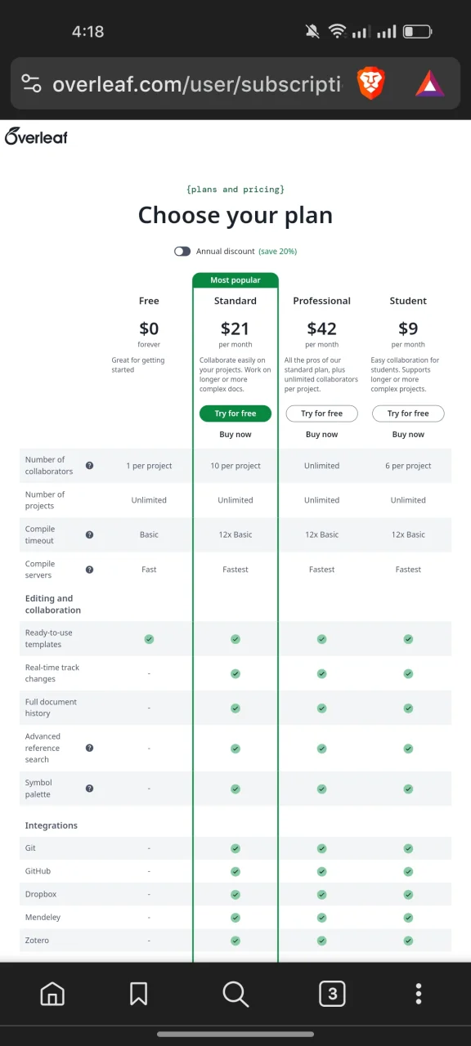471x1046 pixels.
Task: Go to browser home button
Action: click(x=52, y=994)
